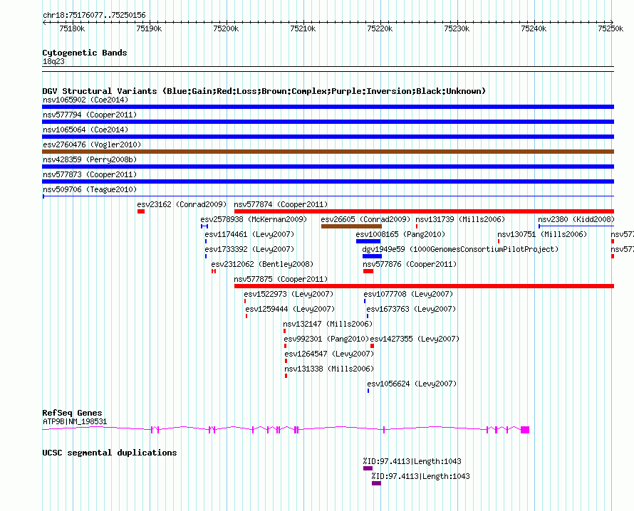Select variant label nsv577873 (Cooper2011)
Screen dimensions: 634x511
[x=90, y=174]
